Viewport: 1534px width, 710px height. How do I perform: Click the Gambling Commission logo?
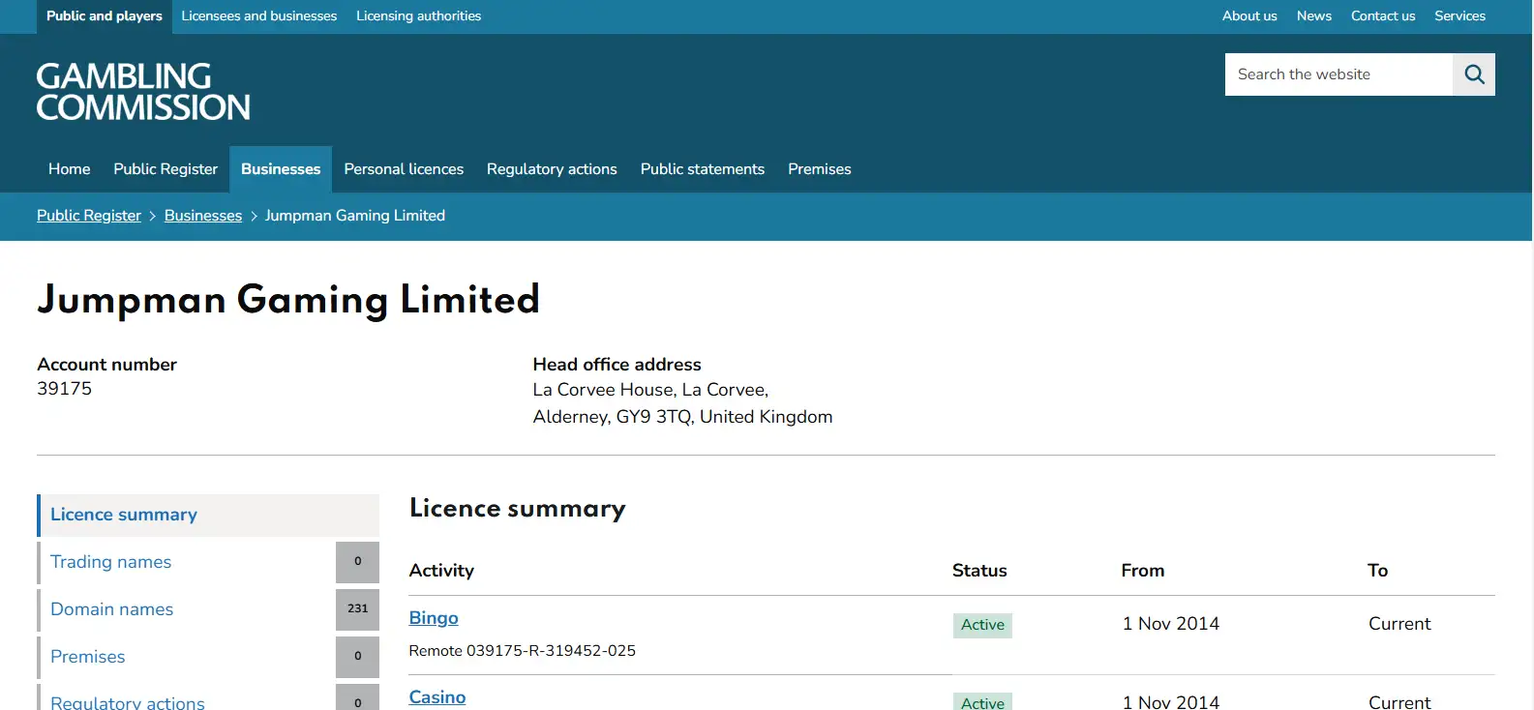point(143,92)
